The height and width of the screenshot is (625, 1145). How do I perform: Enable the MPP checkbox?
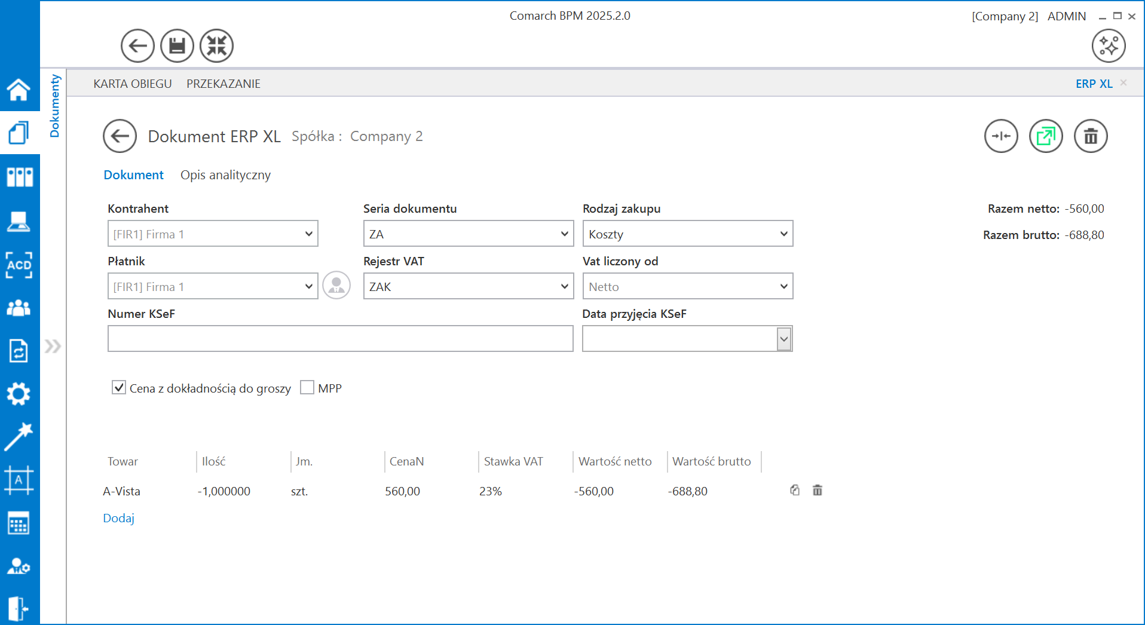[x=307, y=388]
